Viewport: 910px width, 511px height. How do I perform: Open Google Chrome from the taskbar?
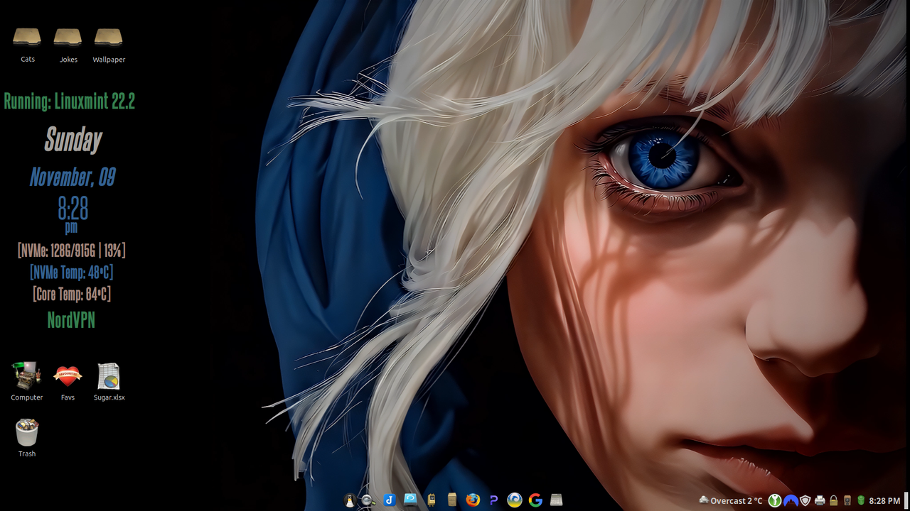coord(535,500)
